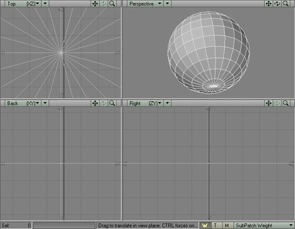This screenshot has width=295, height=229.
Task: Click the empty info field beside Sel
Action: tap(64, 225)
